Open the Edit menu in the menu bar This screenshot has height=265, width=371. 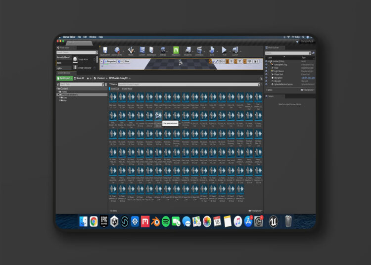(x=85, y=37)
